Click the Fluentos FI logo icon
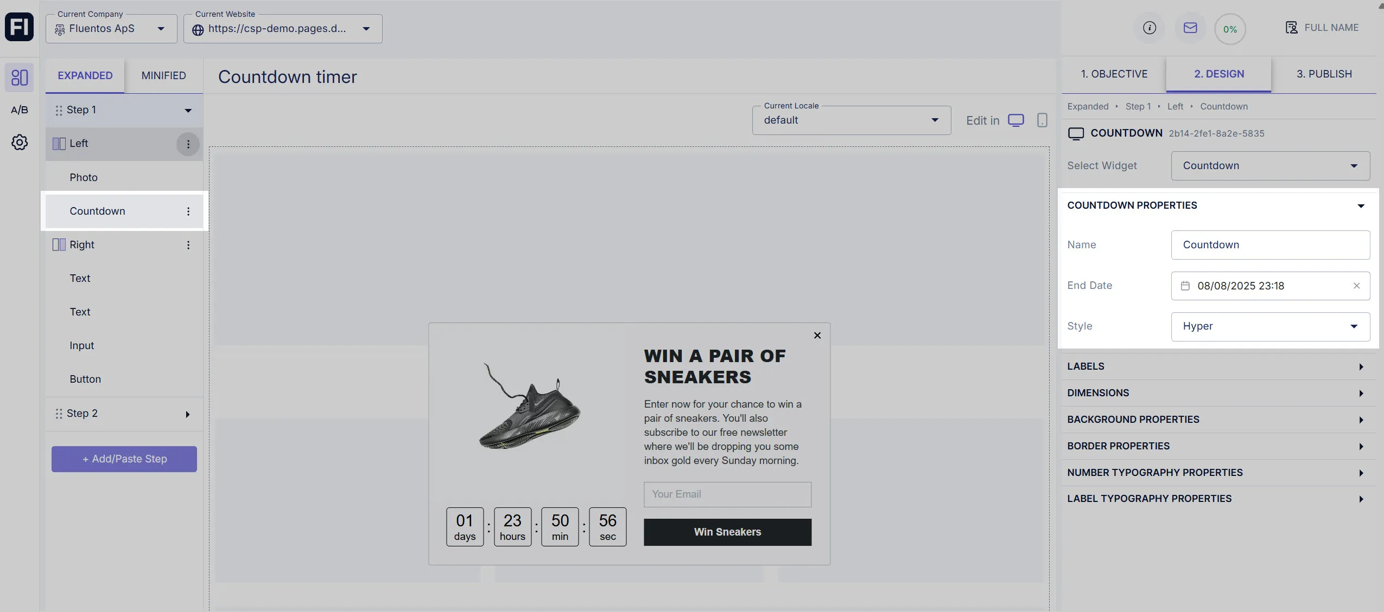This screenshot has height=612, width=1384. [20, 27]
